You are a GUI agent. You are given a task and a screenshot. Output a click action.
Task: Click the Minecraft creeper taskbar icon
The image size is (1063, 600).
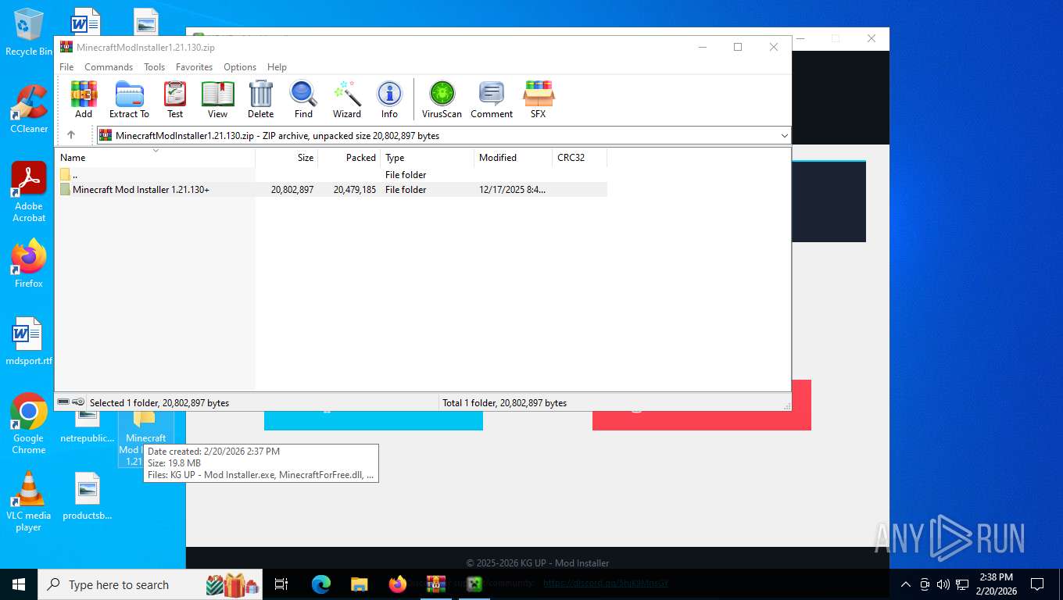pos(474,584)
